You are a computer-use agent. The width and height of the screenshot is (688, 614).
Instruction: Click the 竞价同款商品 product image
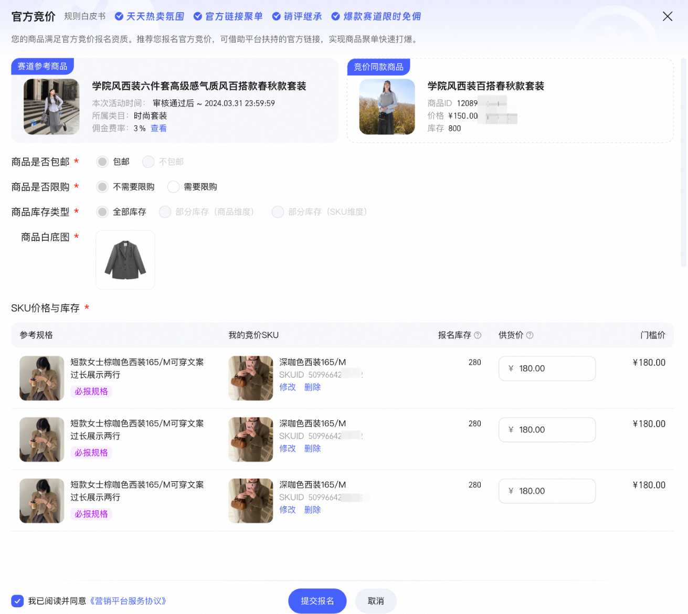click(x=387, y=107)
